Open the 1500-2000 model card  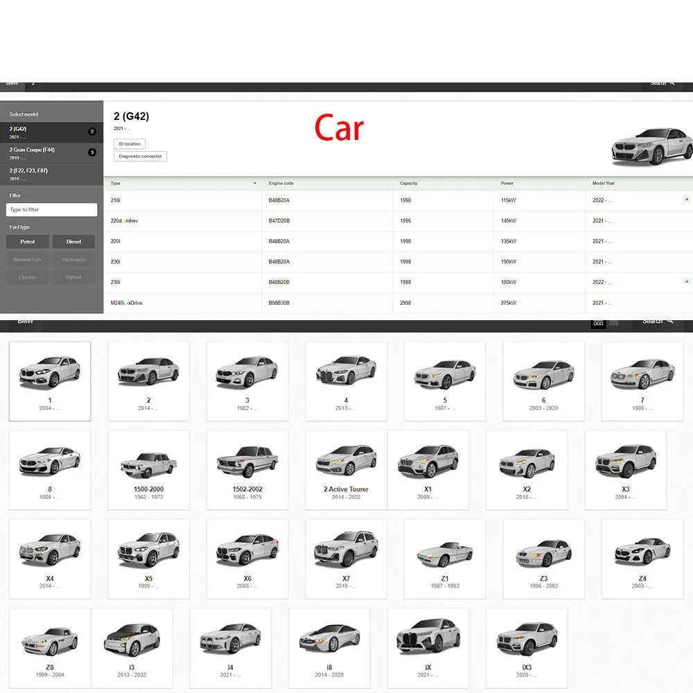(x=148, y=471)
